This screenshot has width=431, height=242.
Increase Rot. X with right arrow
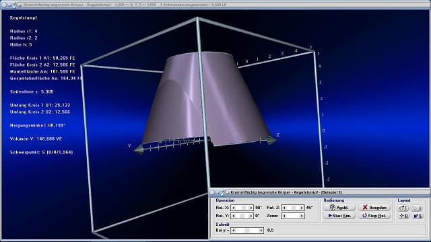(x=251, y=208)
